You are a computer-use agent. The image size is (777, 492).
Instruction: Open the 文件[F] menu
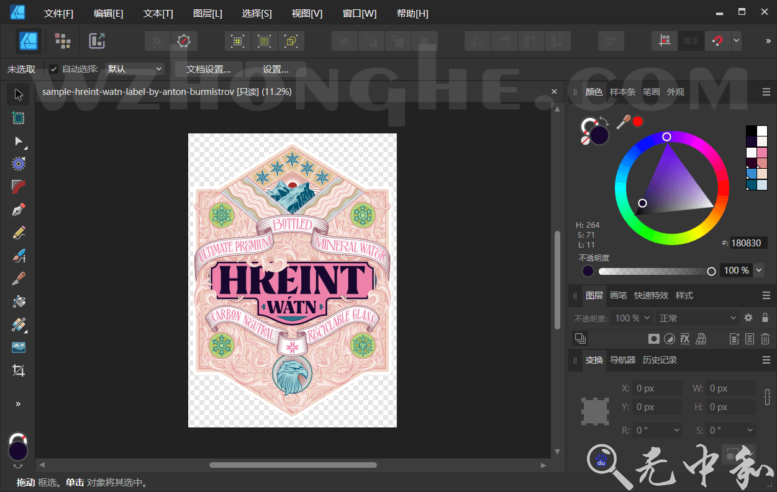(58, 12)
